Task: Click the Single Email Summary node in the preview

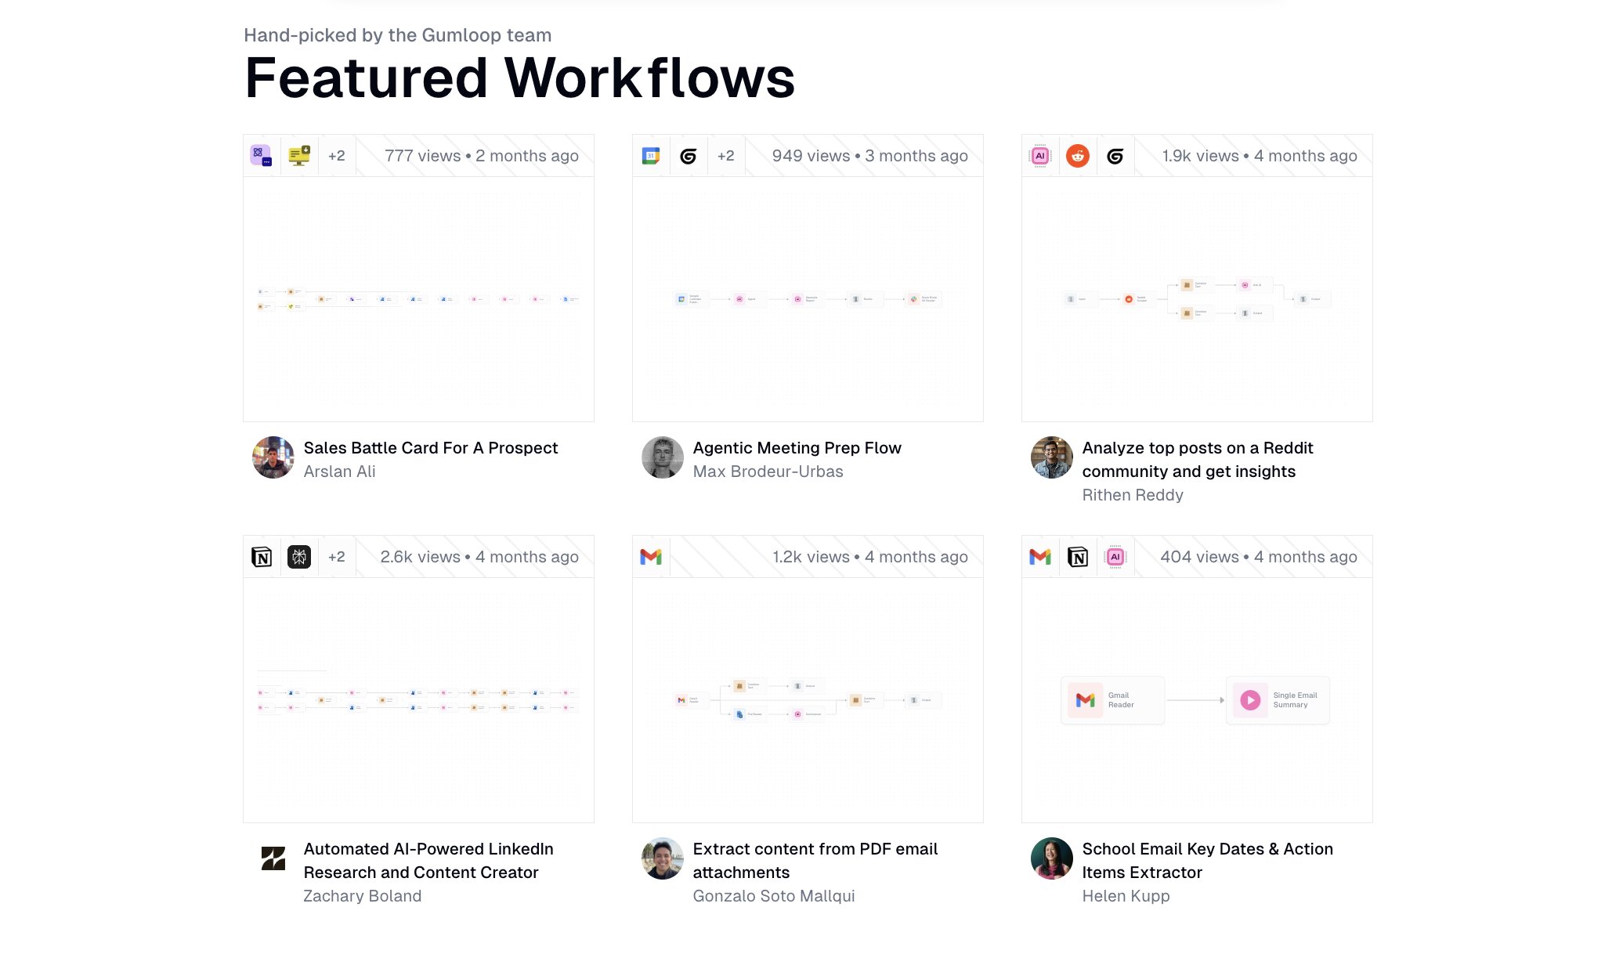Action: coord(1278,700)
